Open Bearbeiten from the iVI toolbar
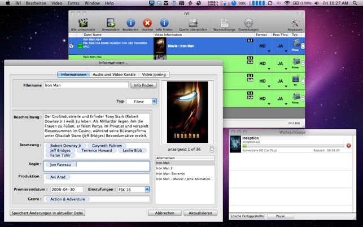This screenshot has width=363, height=227. (x=130, y=23)
